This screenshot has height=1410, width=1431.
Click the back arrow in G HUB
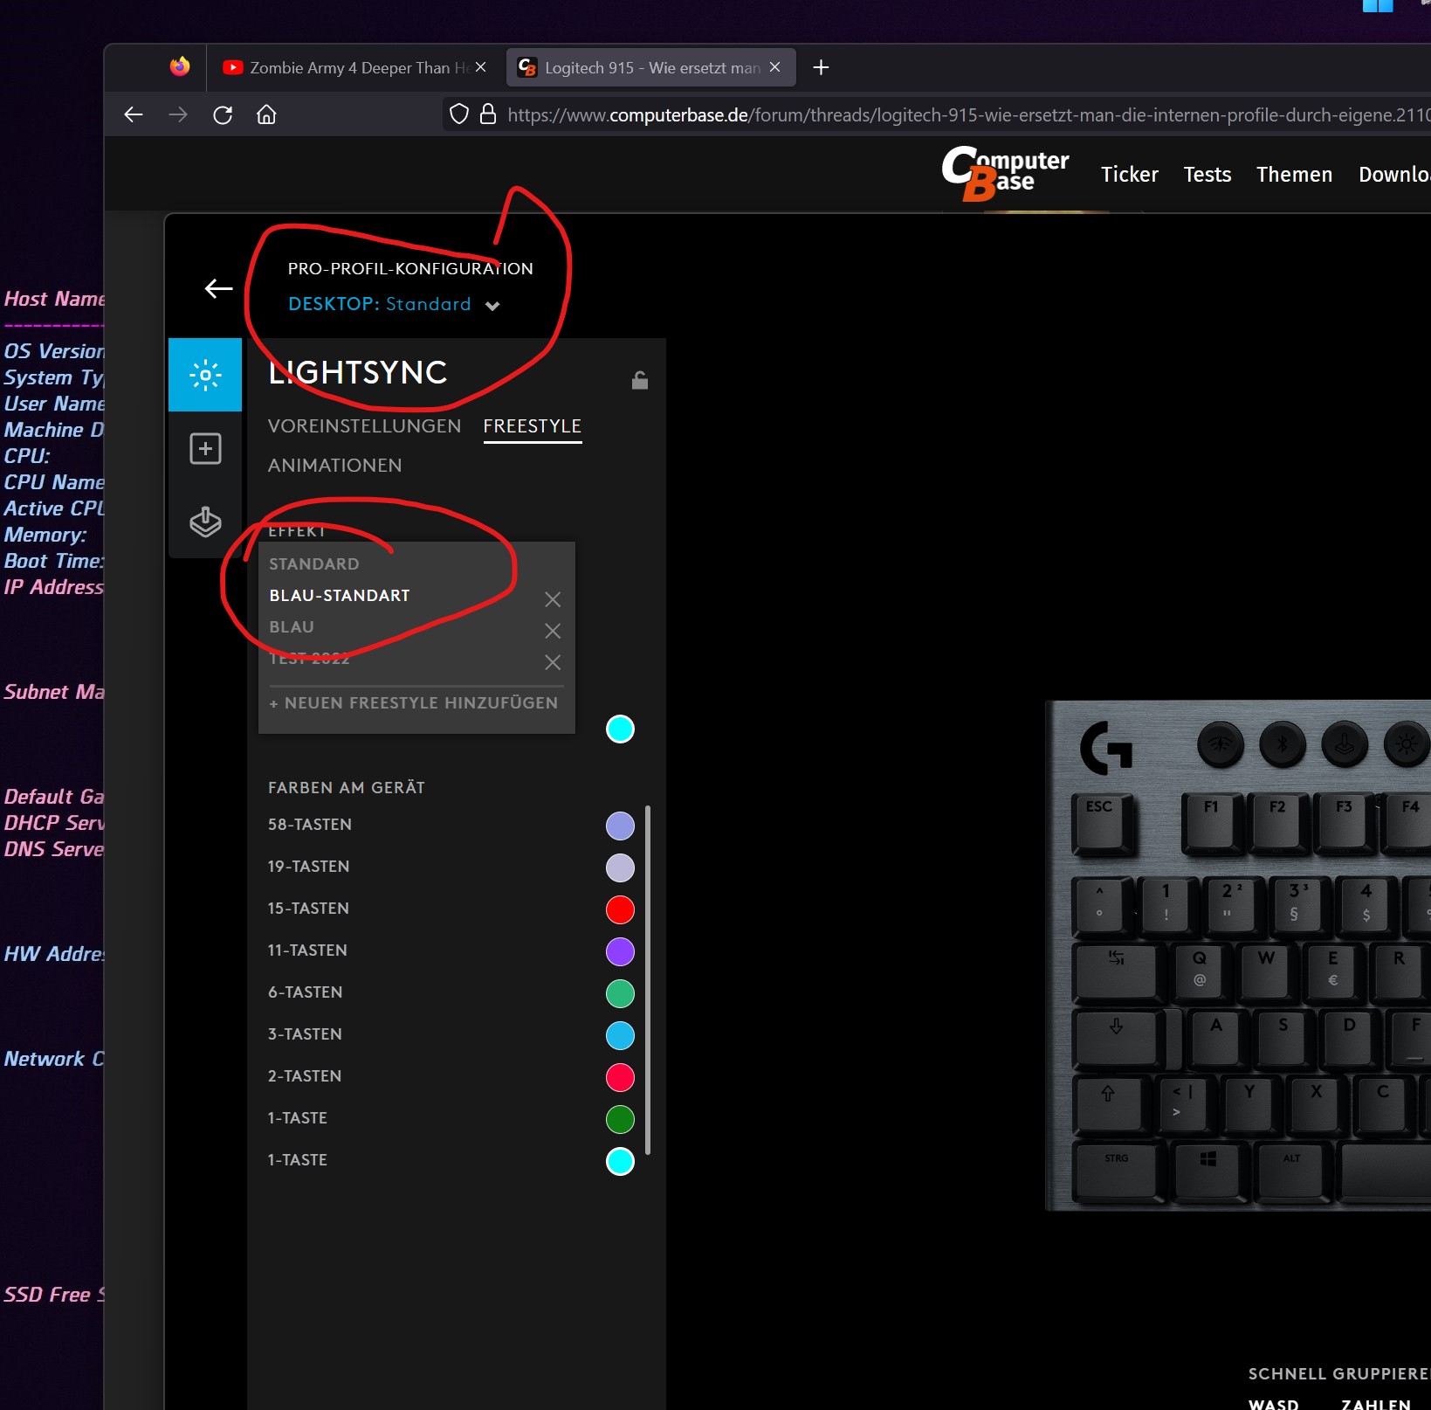pos(218,288)
